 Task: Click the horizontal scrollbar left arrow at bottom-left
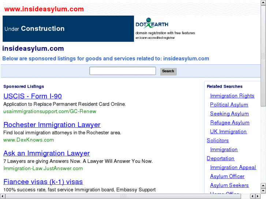(x=3, y=196)
